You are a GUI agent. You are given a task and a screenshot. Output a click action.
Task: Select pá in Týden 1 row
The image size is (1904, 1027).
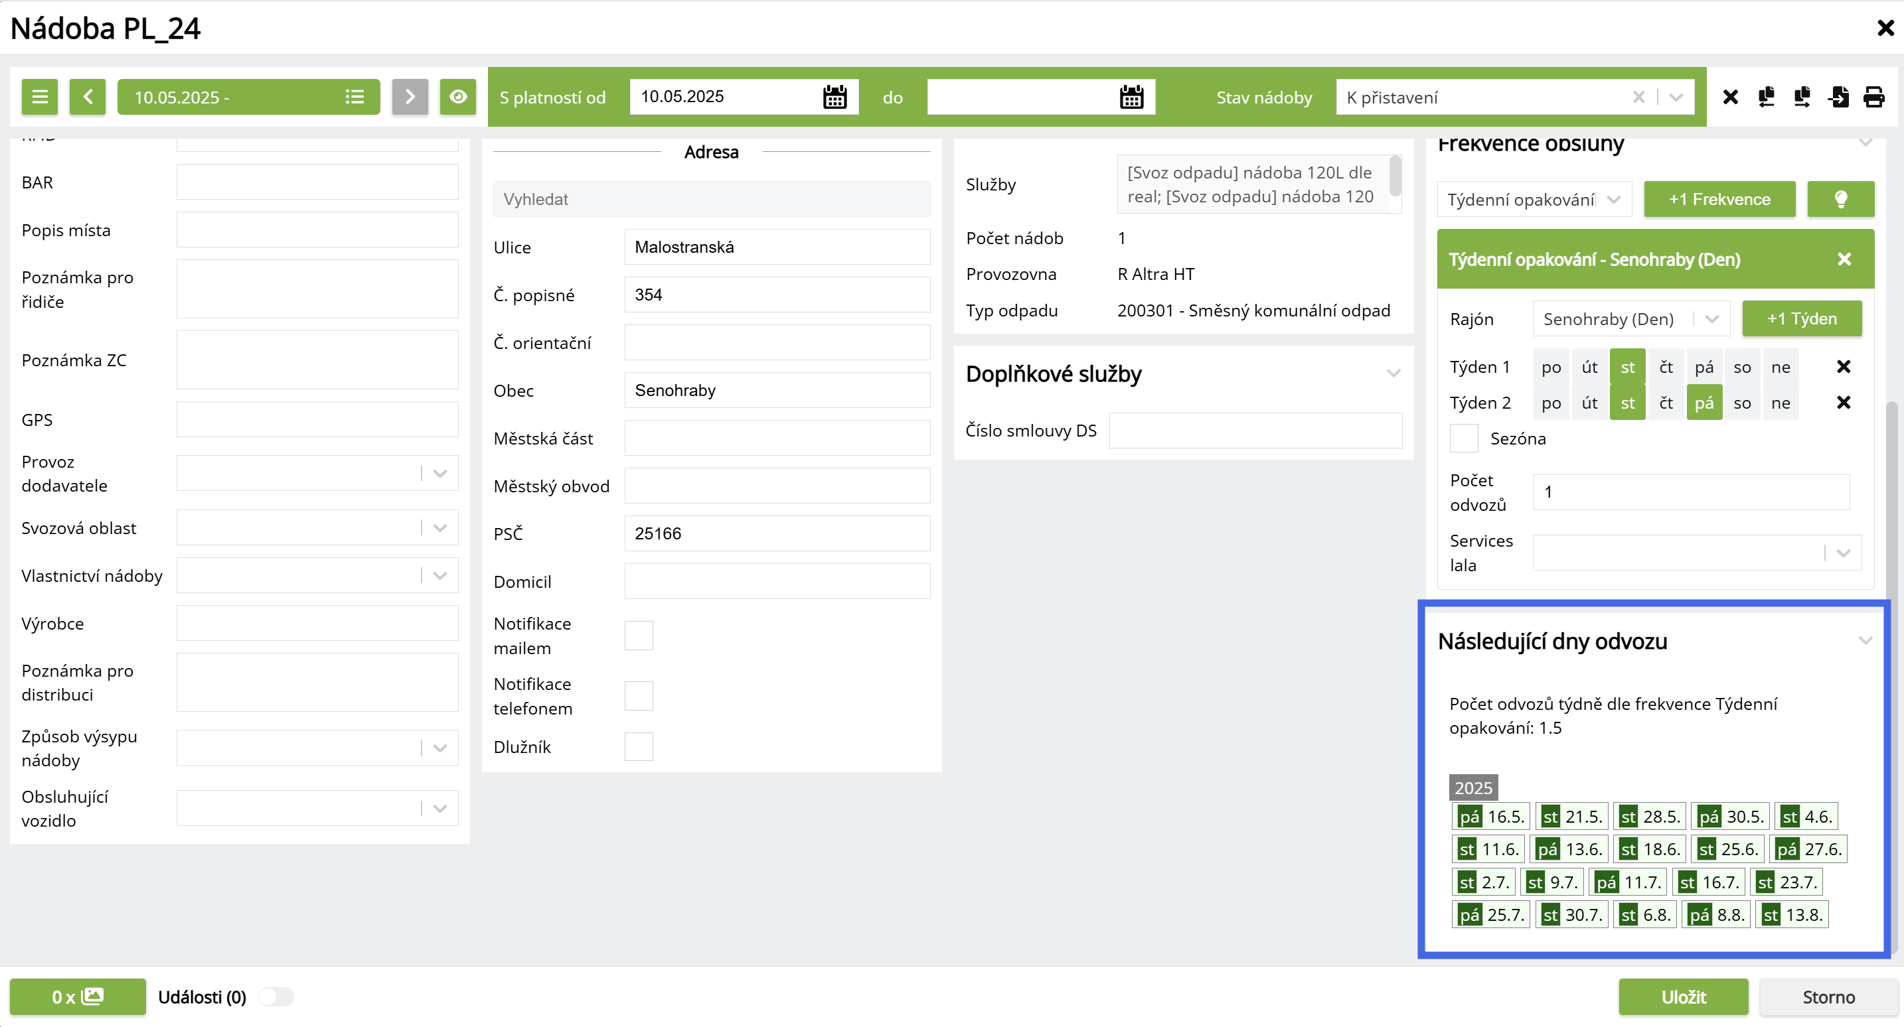tap(1704, 367)
